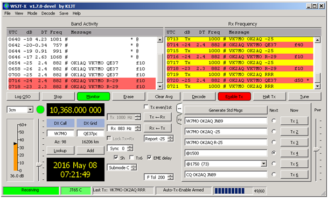Toggle the red Enable Tx button
Image resolution: width=328 pixels, height=198 pixels.
click(x=234, y=97)
